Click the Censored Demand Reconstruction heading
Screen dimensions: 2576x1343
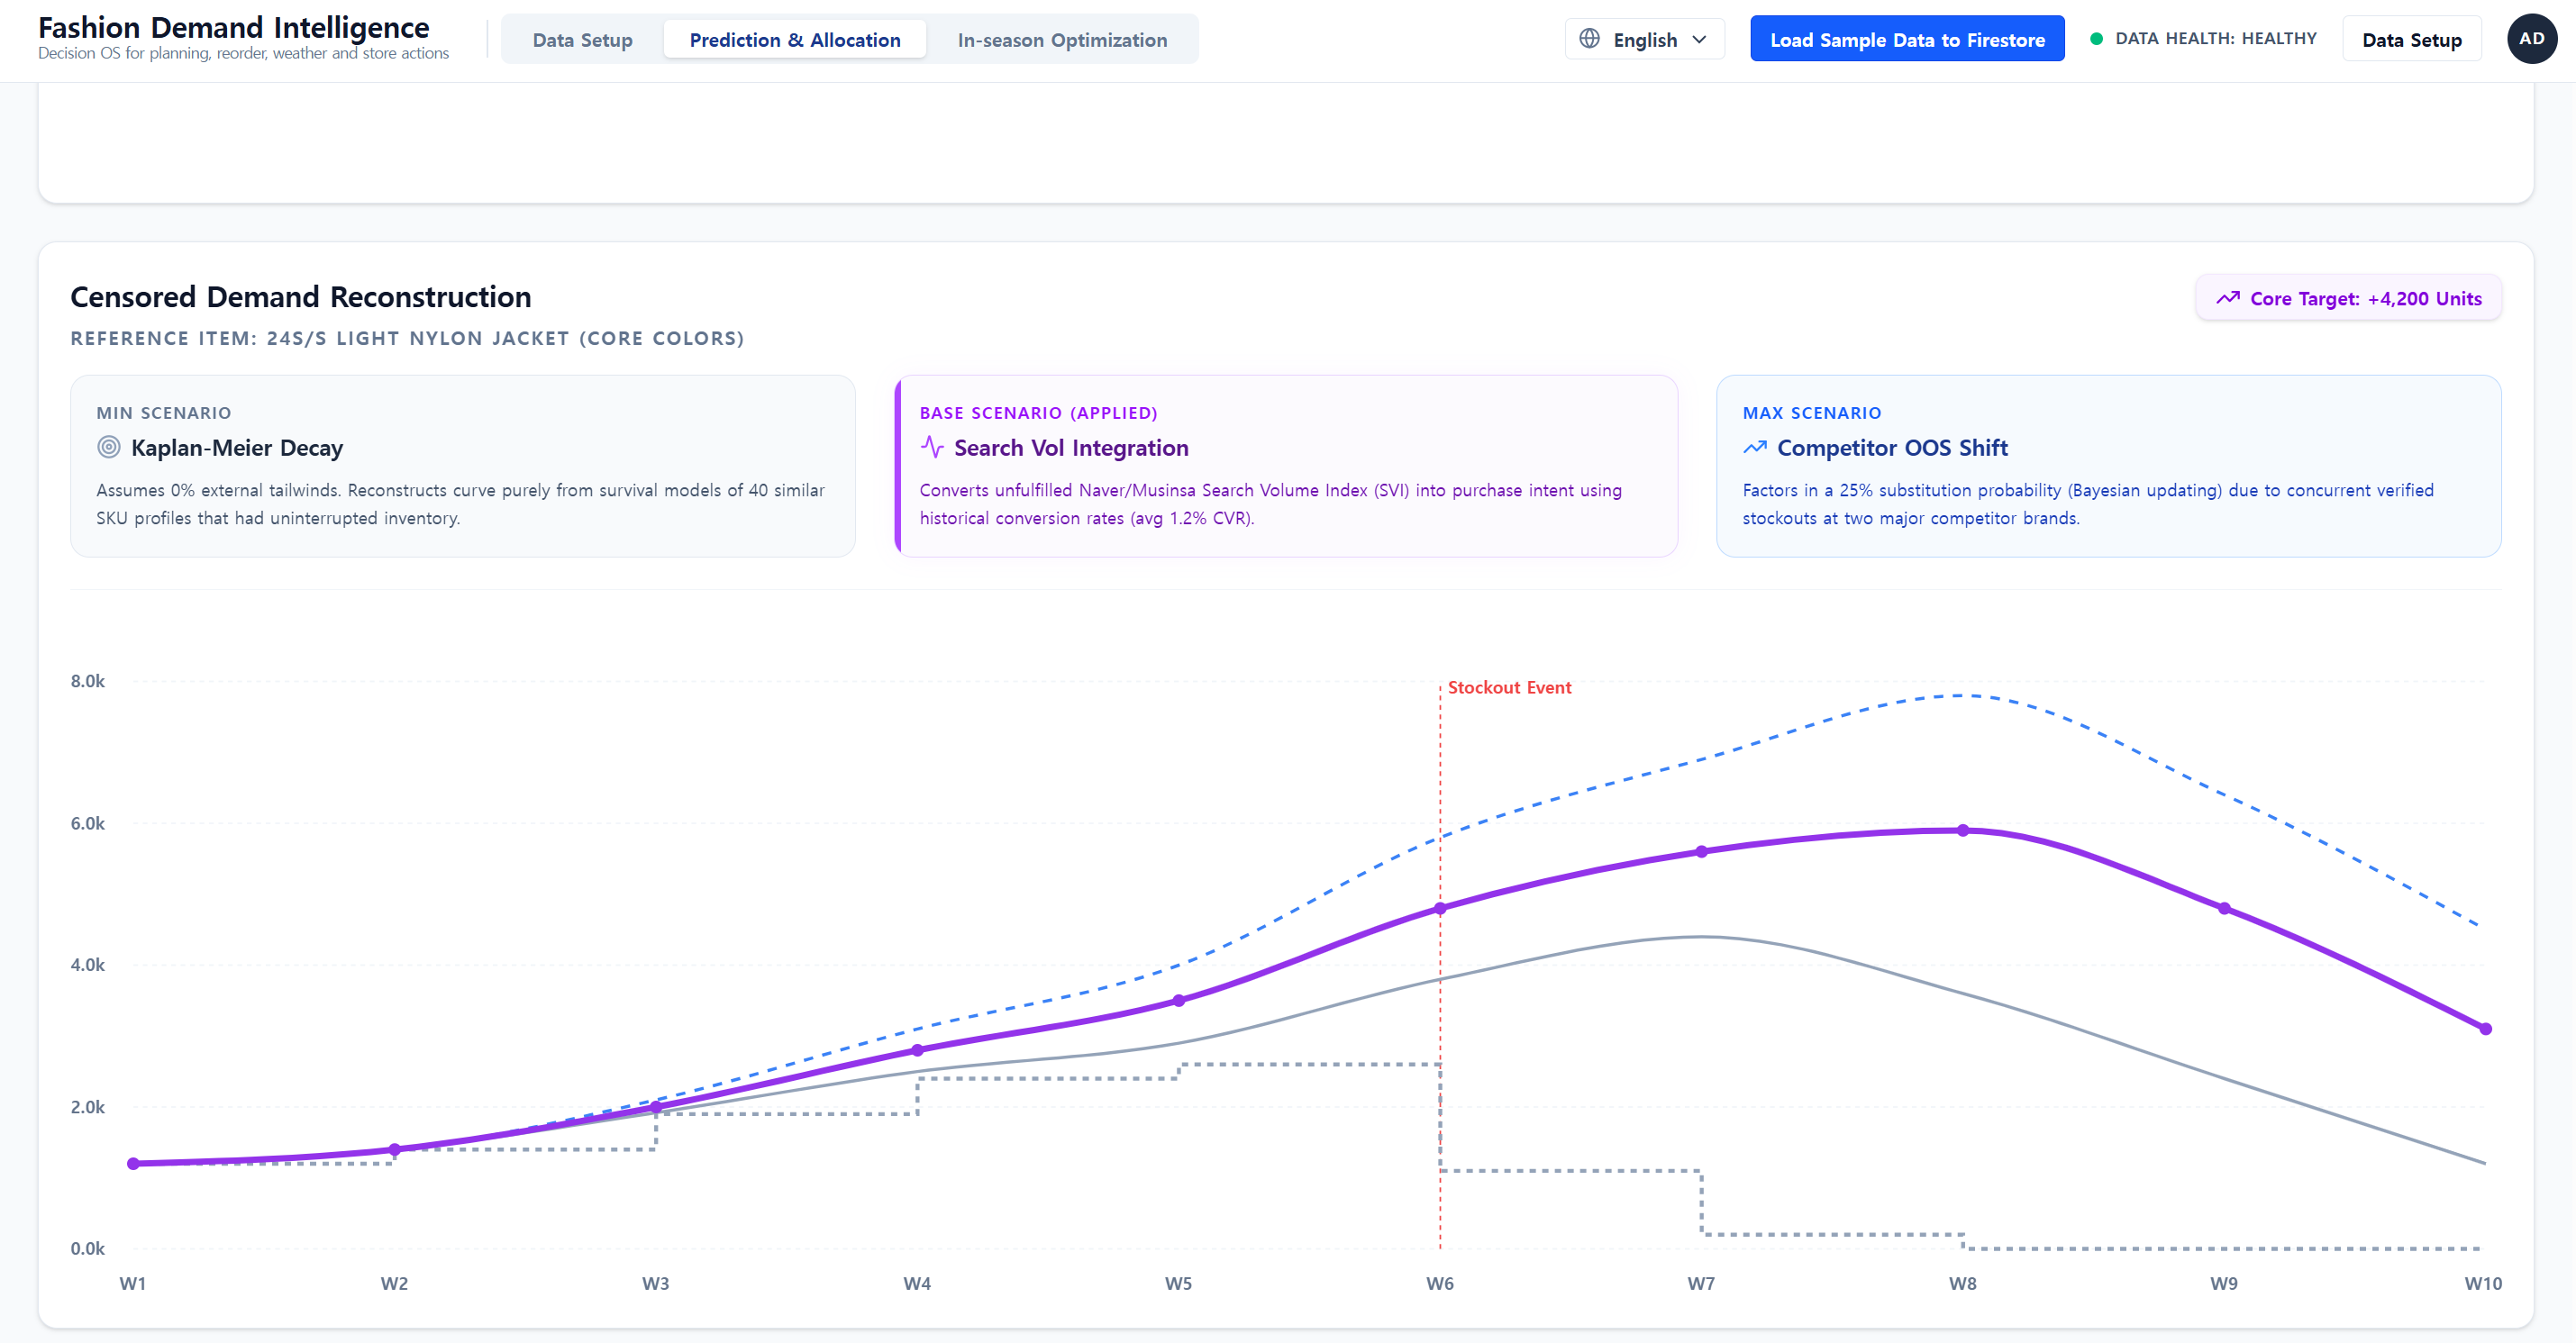[x=301, y=297]
